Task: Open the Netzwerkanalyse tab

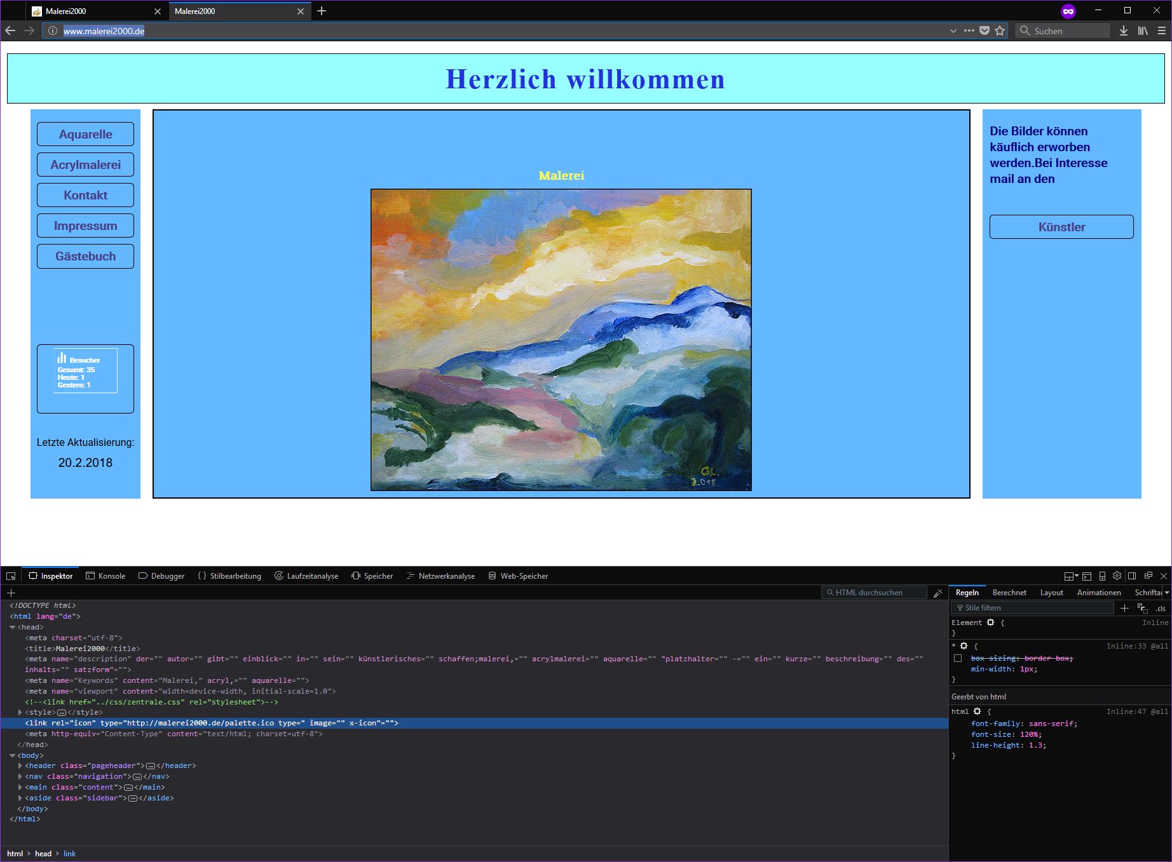Action: [440, 576]
